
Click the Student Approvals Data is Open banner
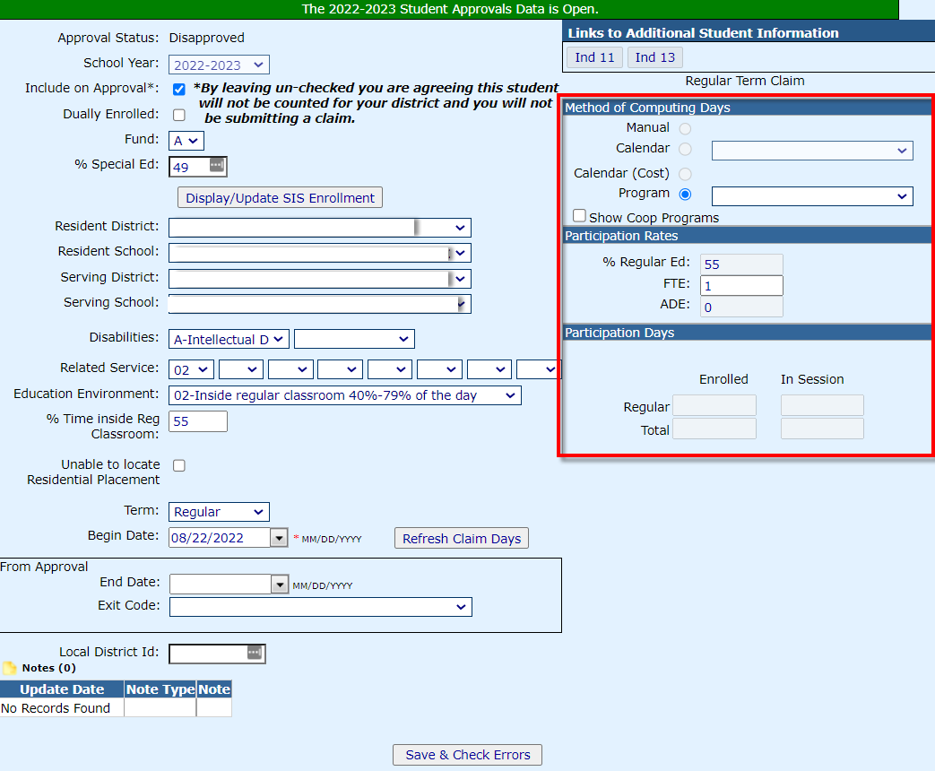point(449,9)
